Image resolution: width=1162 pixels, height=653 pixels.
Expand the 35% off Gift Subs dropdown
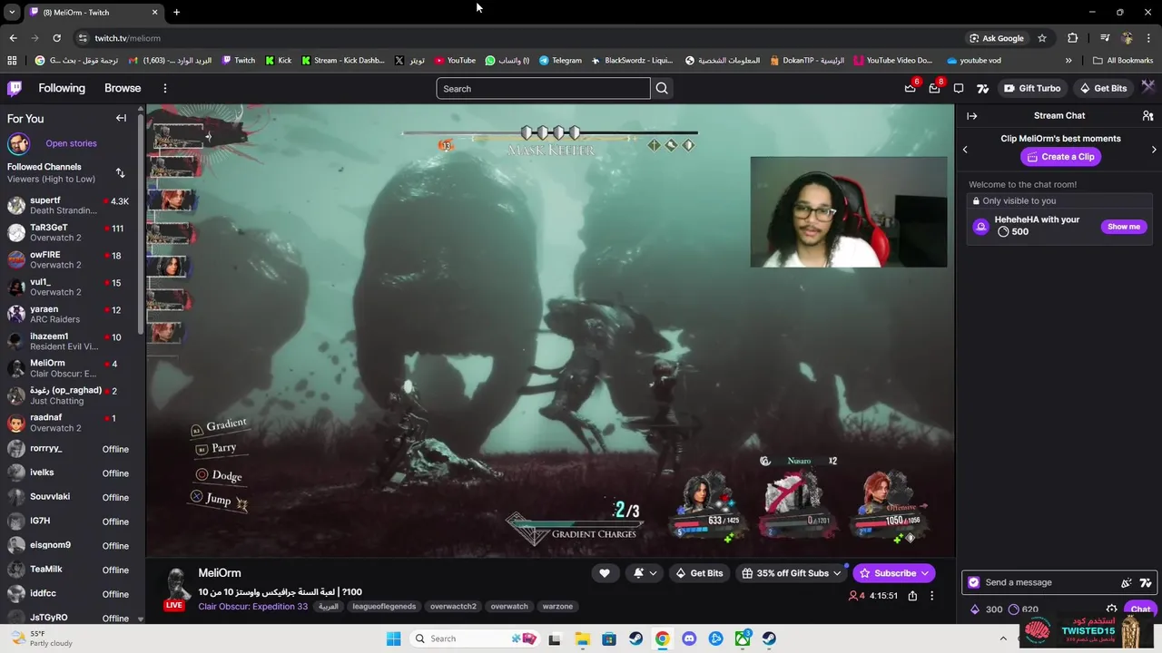(x=837, y=573)
